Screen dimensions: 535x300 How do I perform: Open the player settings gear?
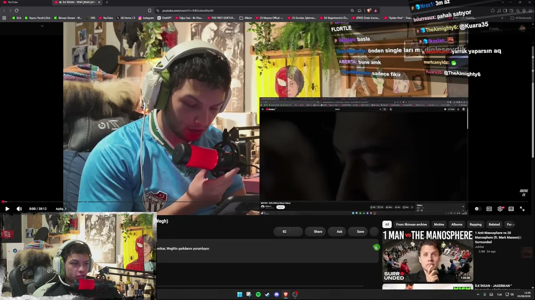[x=500, y=209]
